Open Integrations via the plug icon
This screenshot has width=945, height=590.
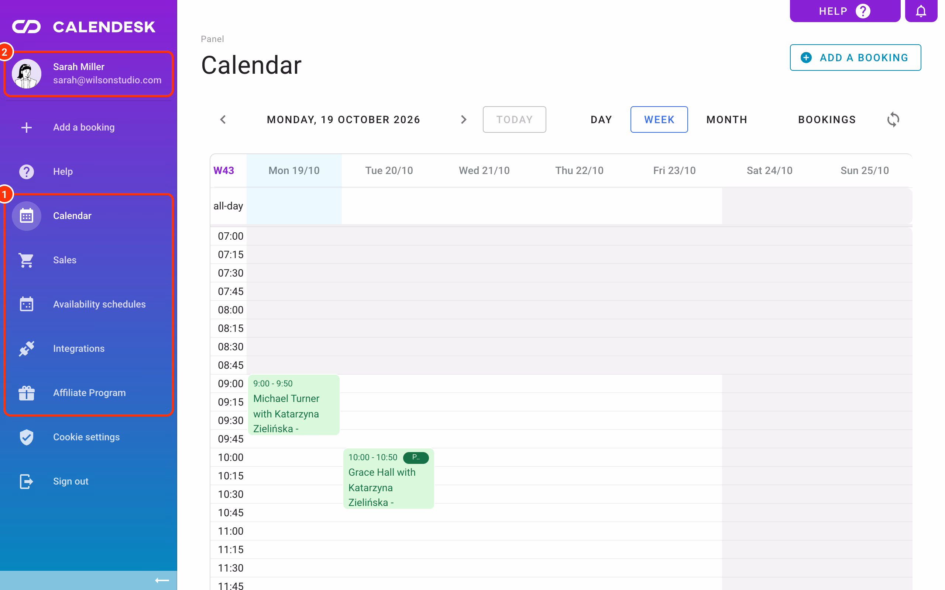coord(27,348)
